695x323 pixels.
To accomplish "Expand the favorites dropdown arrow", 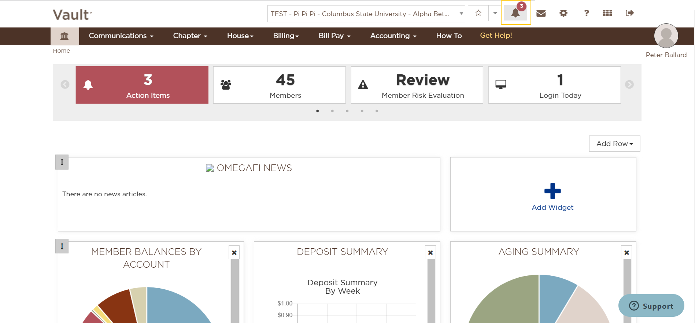I will tap(495, 14).
